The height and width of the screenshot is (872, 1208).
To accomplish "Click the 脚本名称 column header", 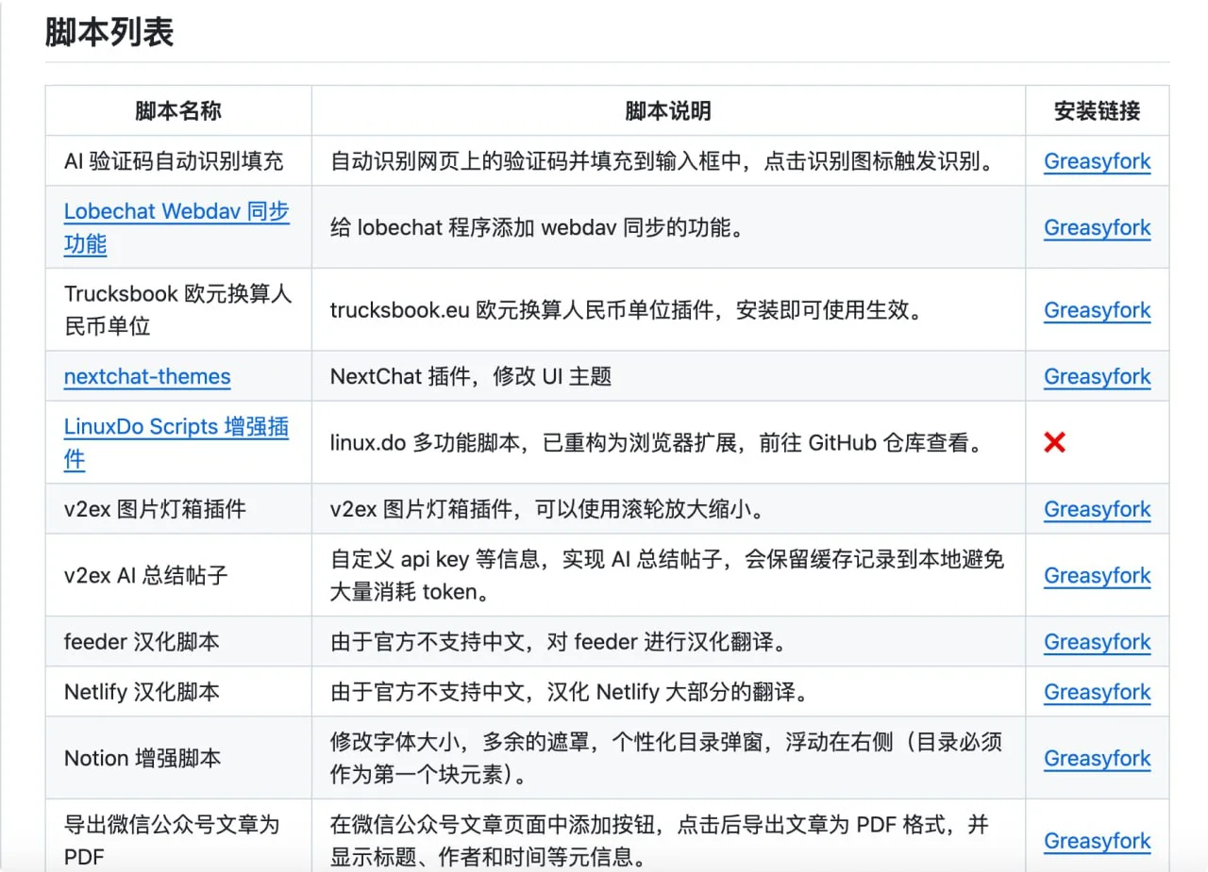I will (178, 111).
